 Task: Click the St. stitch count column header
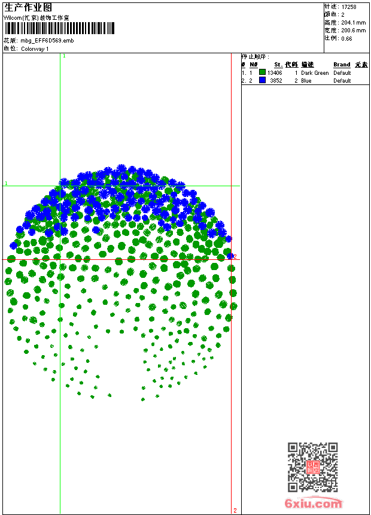278,65
